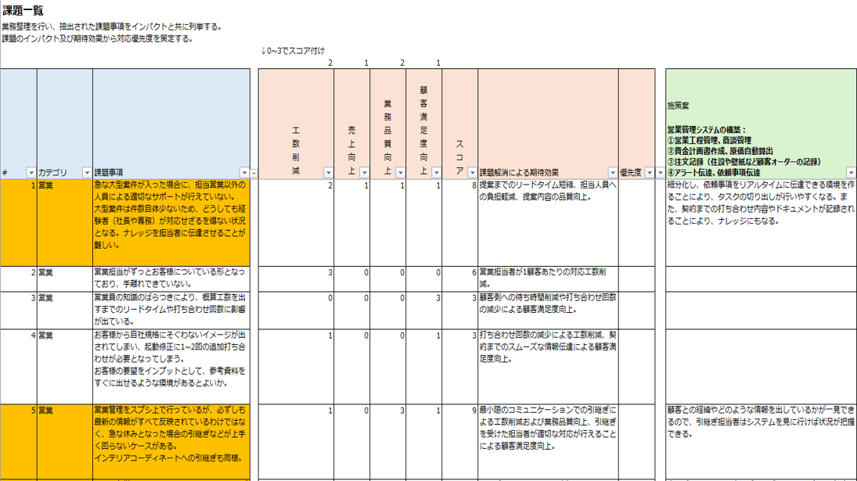857x481 pixels.
Task: Select expected effect text starting 提案までのリードタイム短縮
Action: click(548, 223)
